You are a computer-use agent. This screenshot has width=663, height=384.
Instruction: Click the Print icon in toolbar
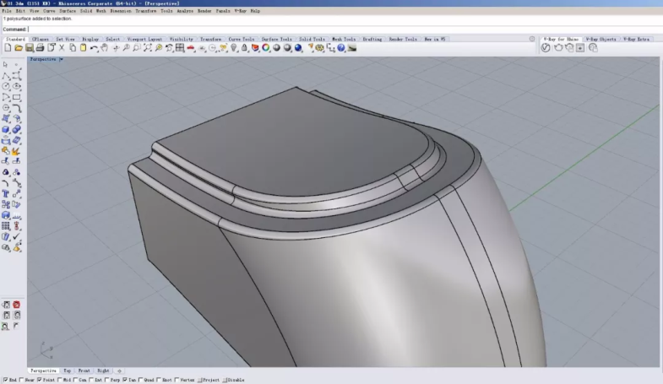click(x=40, y=48)
